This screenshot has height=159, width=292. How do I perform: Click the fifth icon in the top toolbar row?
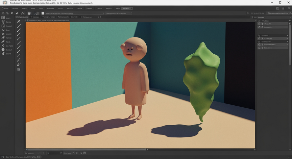22,13
